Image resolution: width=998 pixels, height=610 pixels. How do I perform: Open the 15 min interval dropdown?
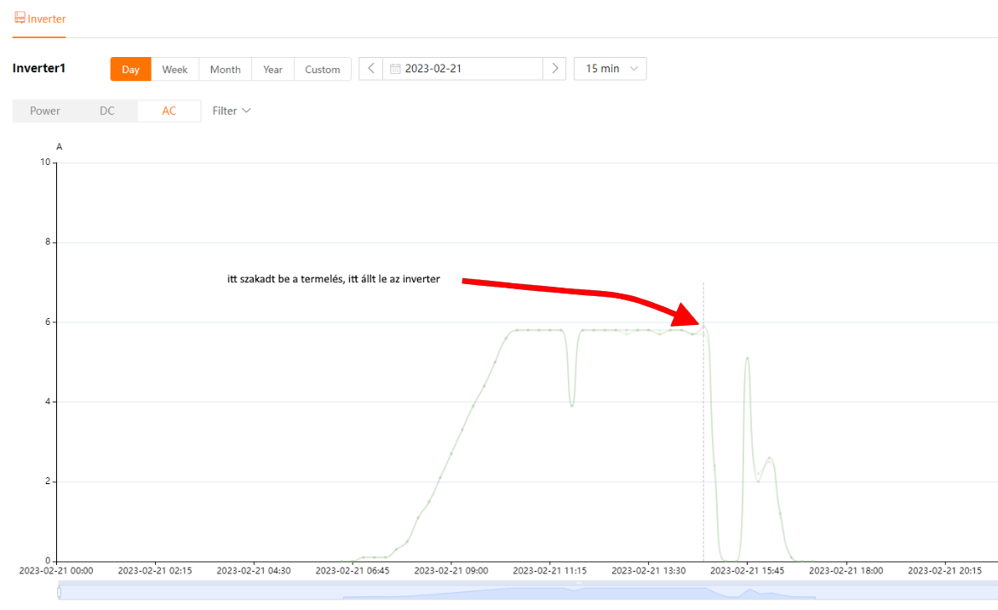[x=610, y=69]
